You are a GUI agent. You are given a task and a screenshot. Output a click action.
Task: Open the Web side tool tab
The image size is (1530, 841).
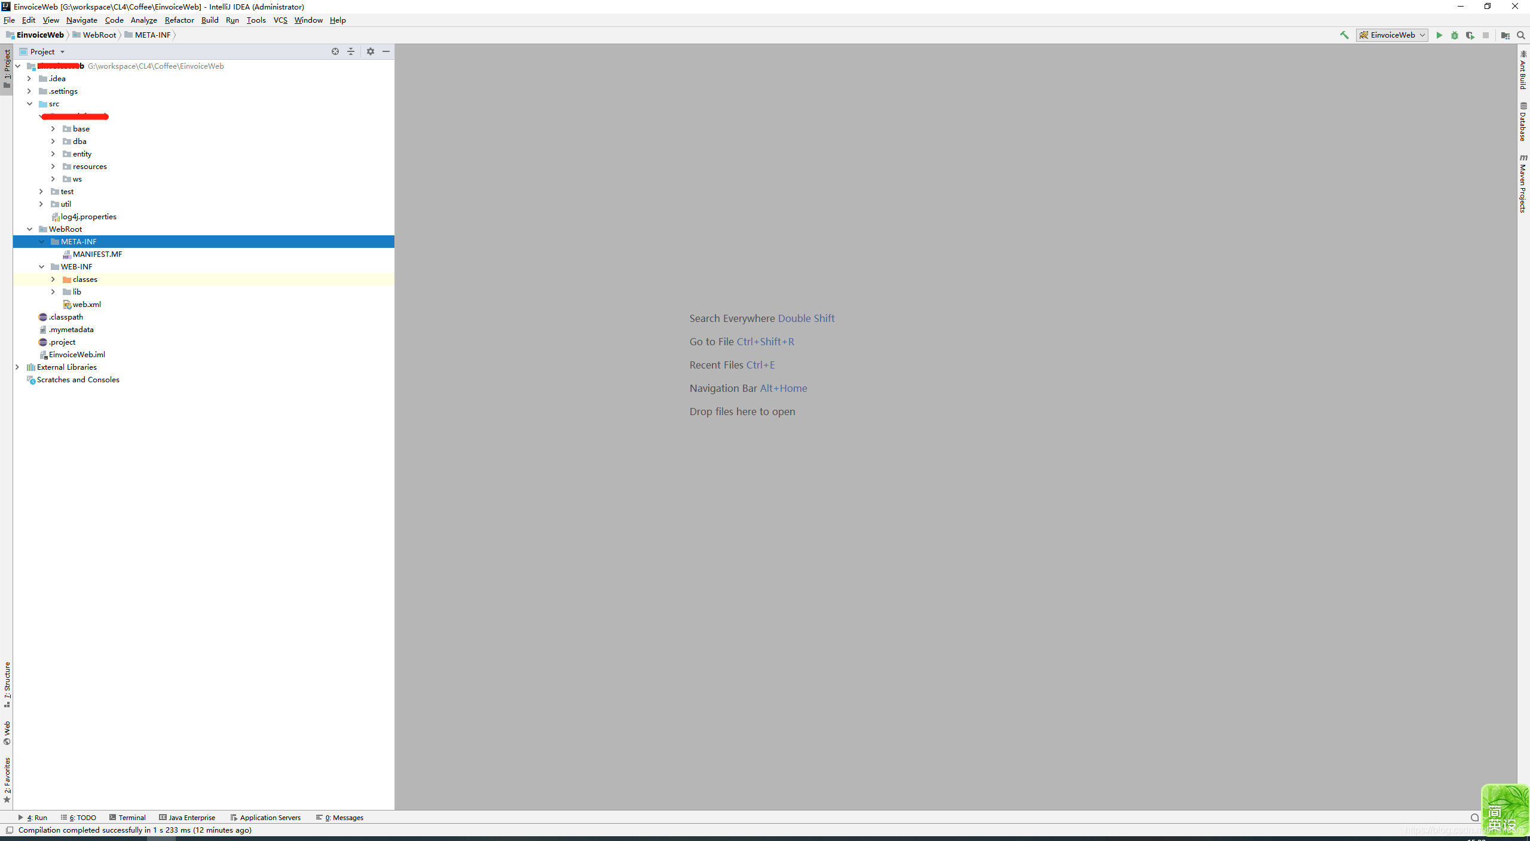coord(7,733)
